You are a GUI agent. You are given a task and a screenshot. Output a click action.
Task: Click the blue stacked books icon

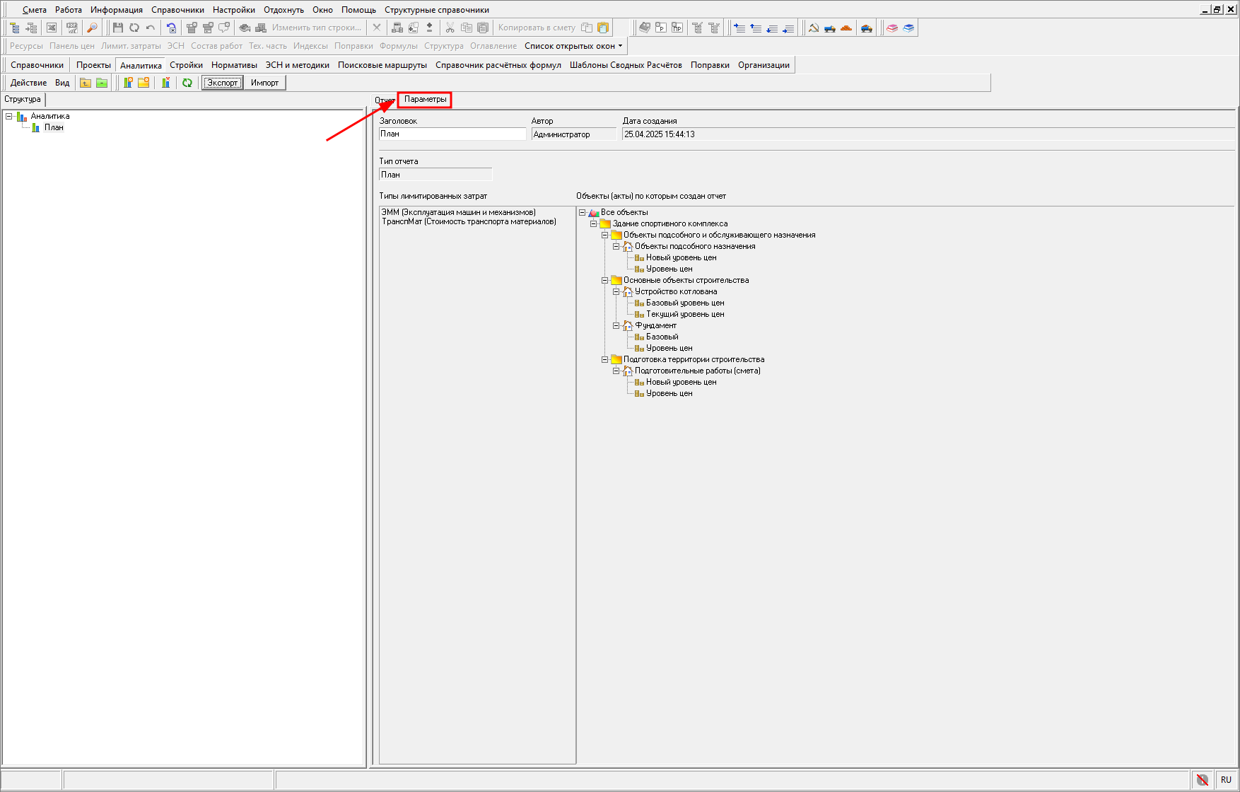pyautogui.click(x=908, y=28)
